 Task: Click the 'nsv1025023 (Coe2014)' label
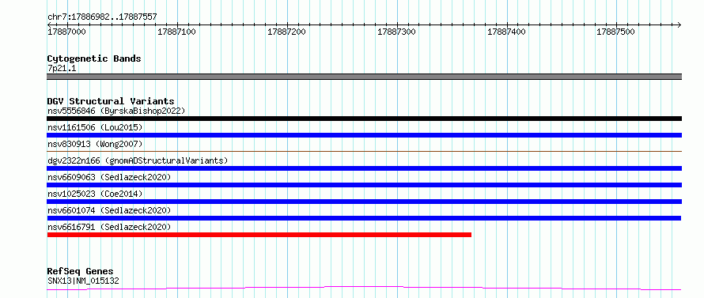95,194
